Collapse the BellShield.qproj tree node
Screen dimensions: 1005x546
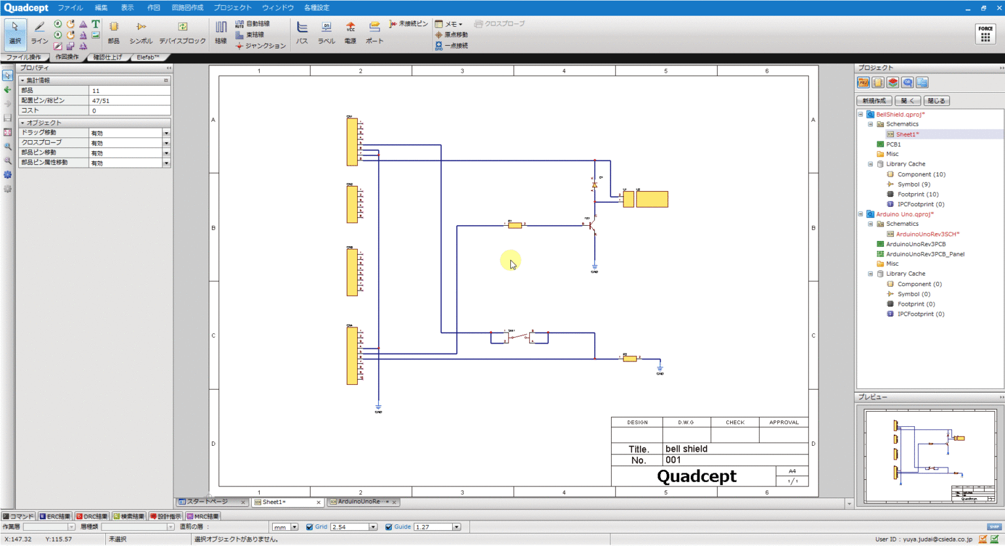click(860, 115)
